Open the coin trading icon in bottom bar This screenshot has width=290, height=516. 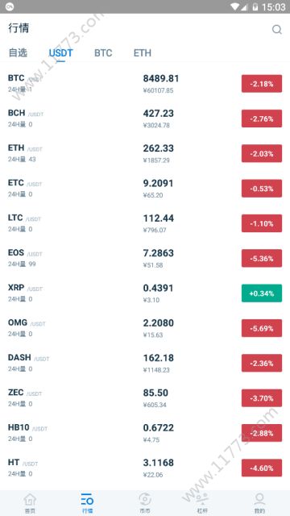click(145, 503)
